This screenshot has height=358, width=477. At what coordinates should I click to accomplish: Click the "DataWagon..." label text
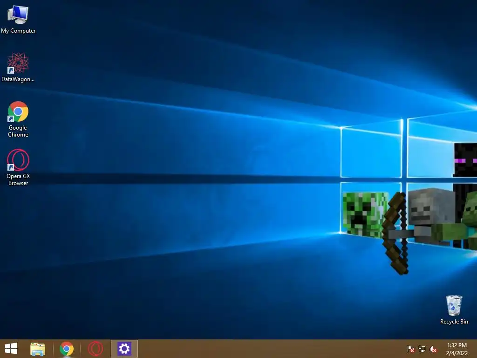(18, 79)
